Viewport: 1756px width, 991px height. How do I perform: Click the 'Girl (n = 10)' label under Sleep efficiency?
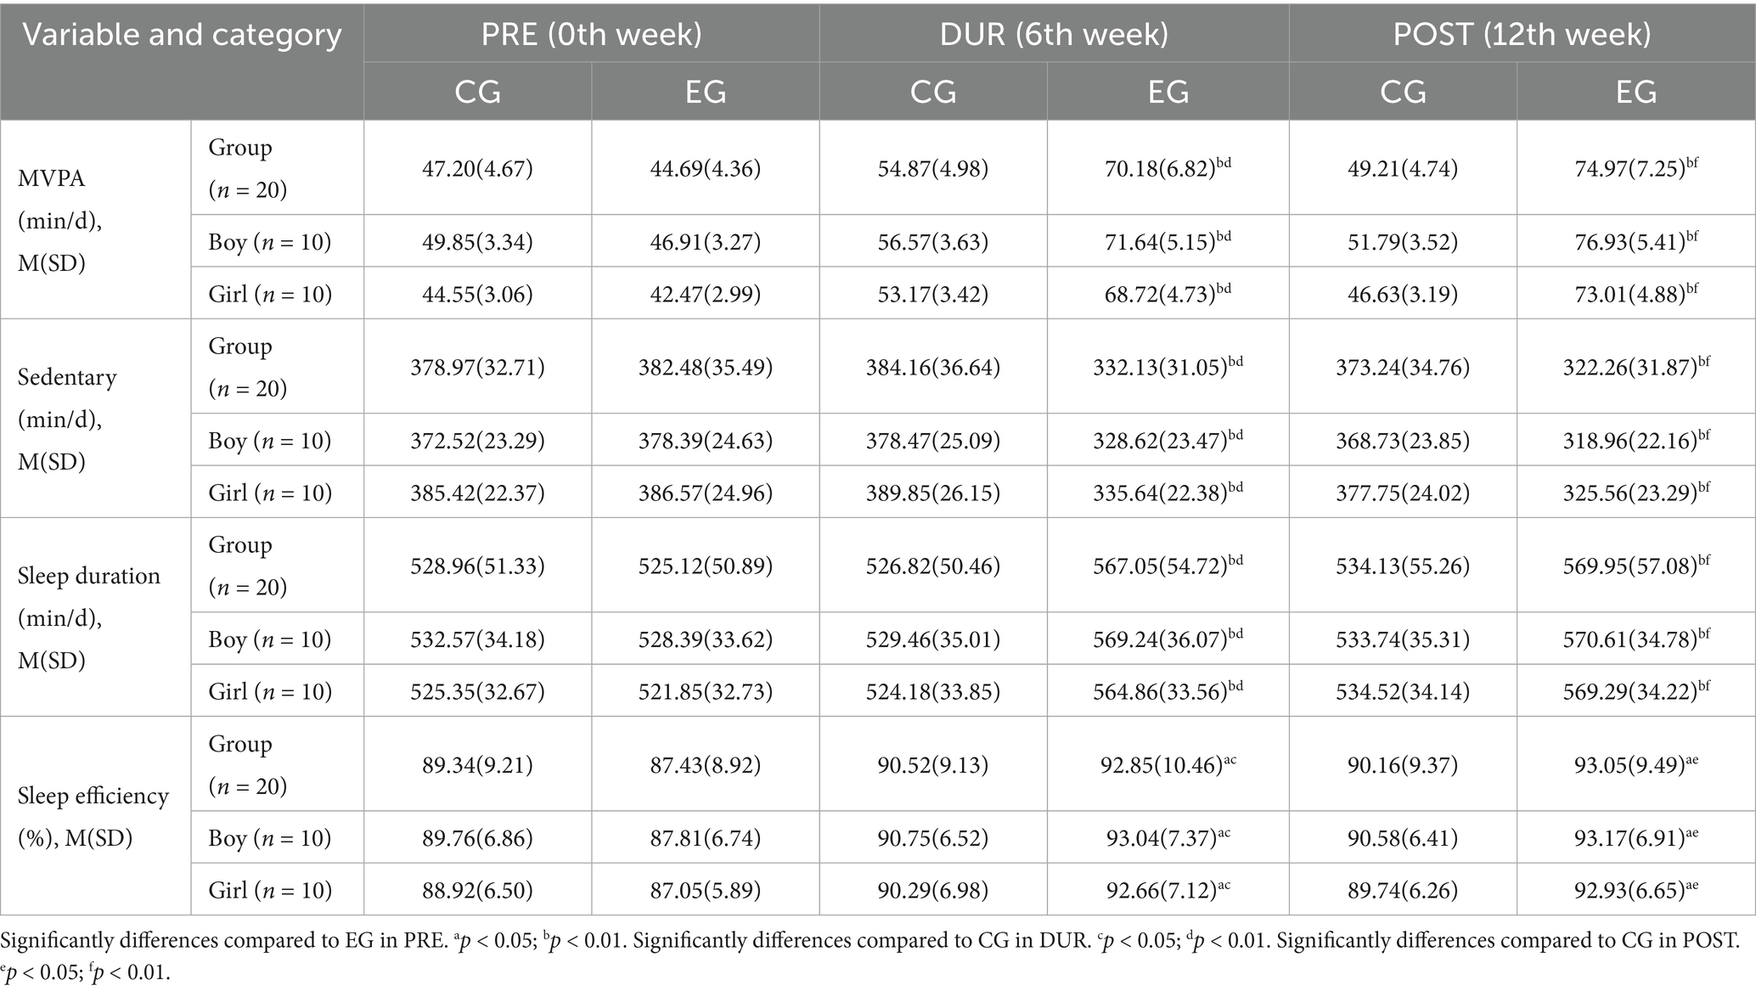point(270,890)
